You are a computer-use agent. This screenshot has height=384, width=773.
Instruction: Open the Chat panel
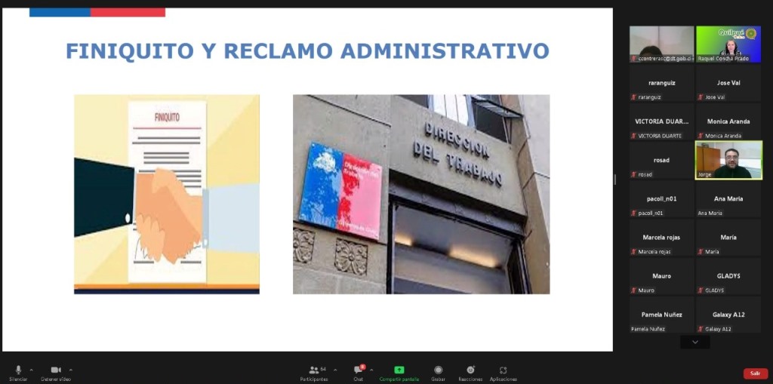[358, 370]
